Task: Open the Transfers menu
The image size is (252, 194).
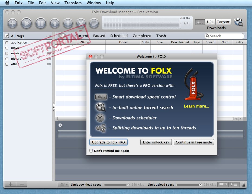Action: click(73, 3)
